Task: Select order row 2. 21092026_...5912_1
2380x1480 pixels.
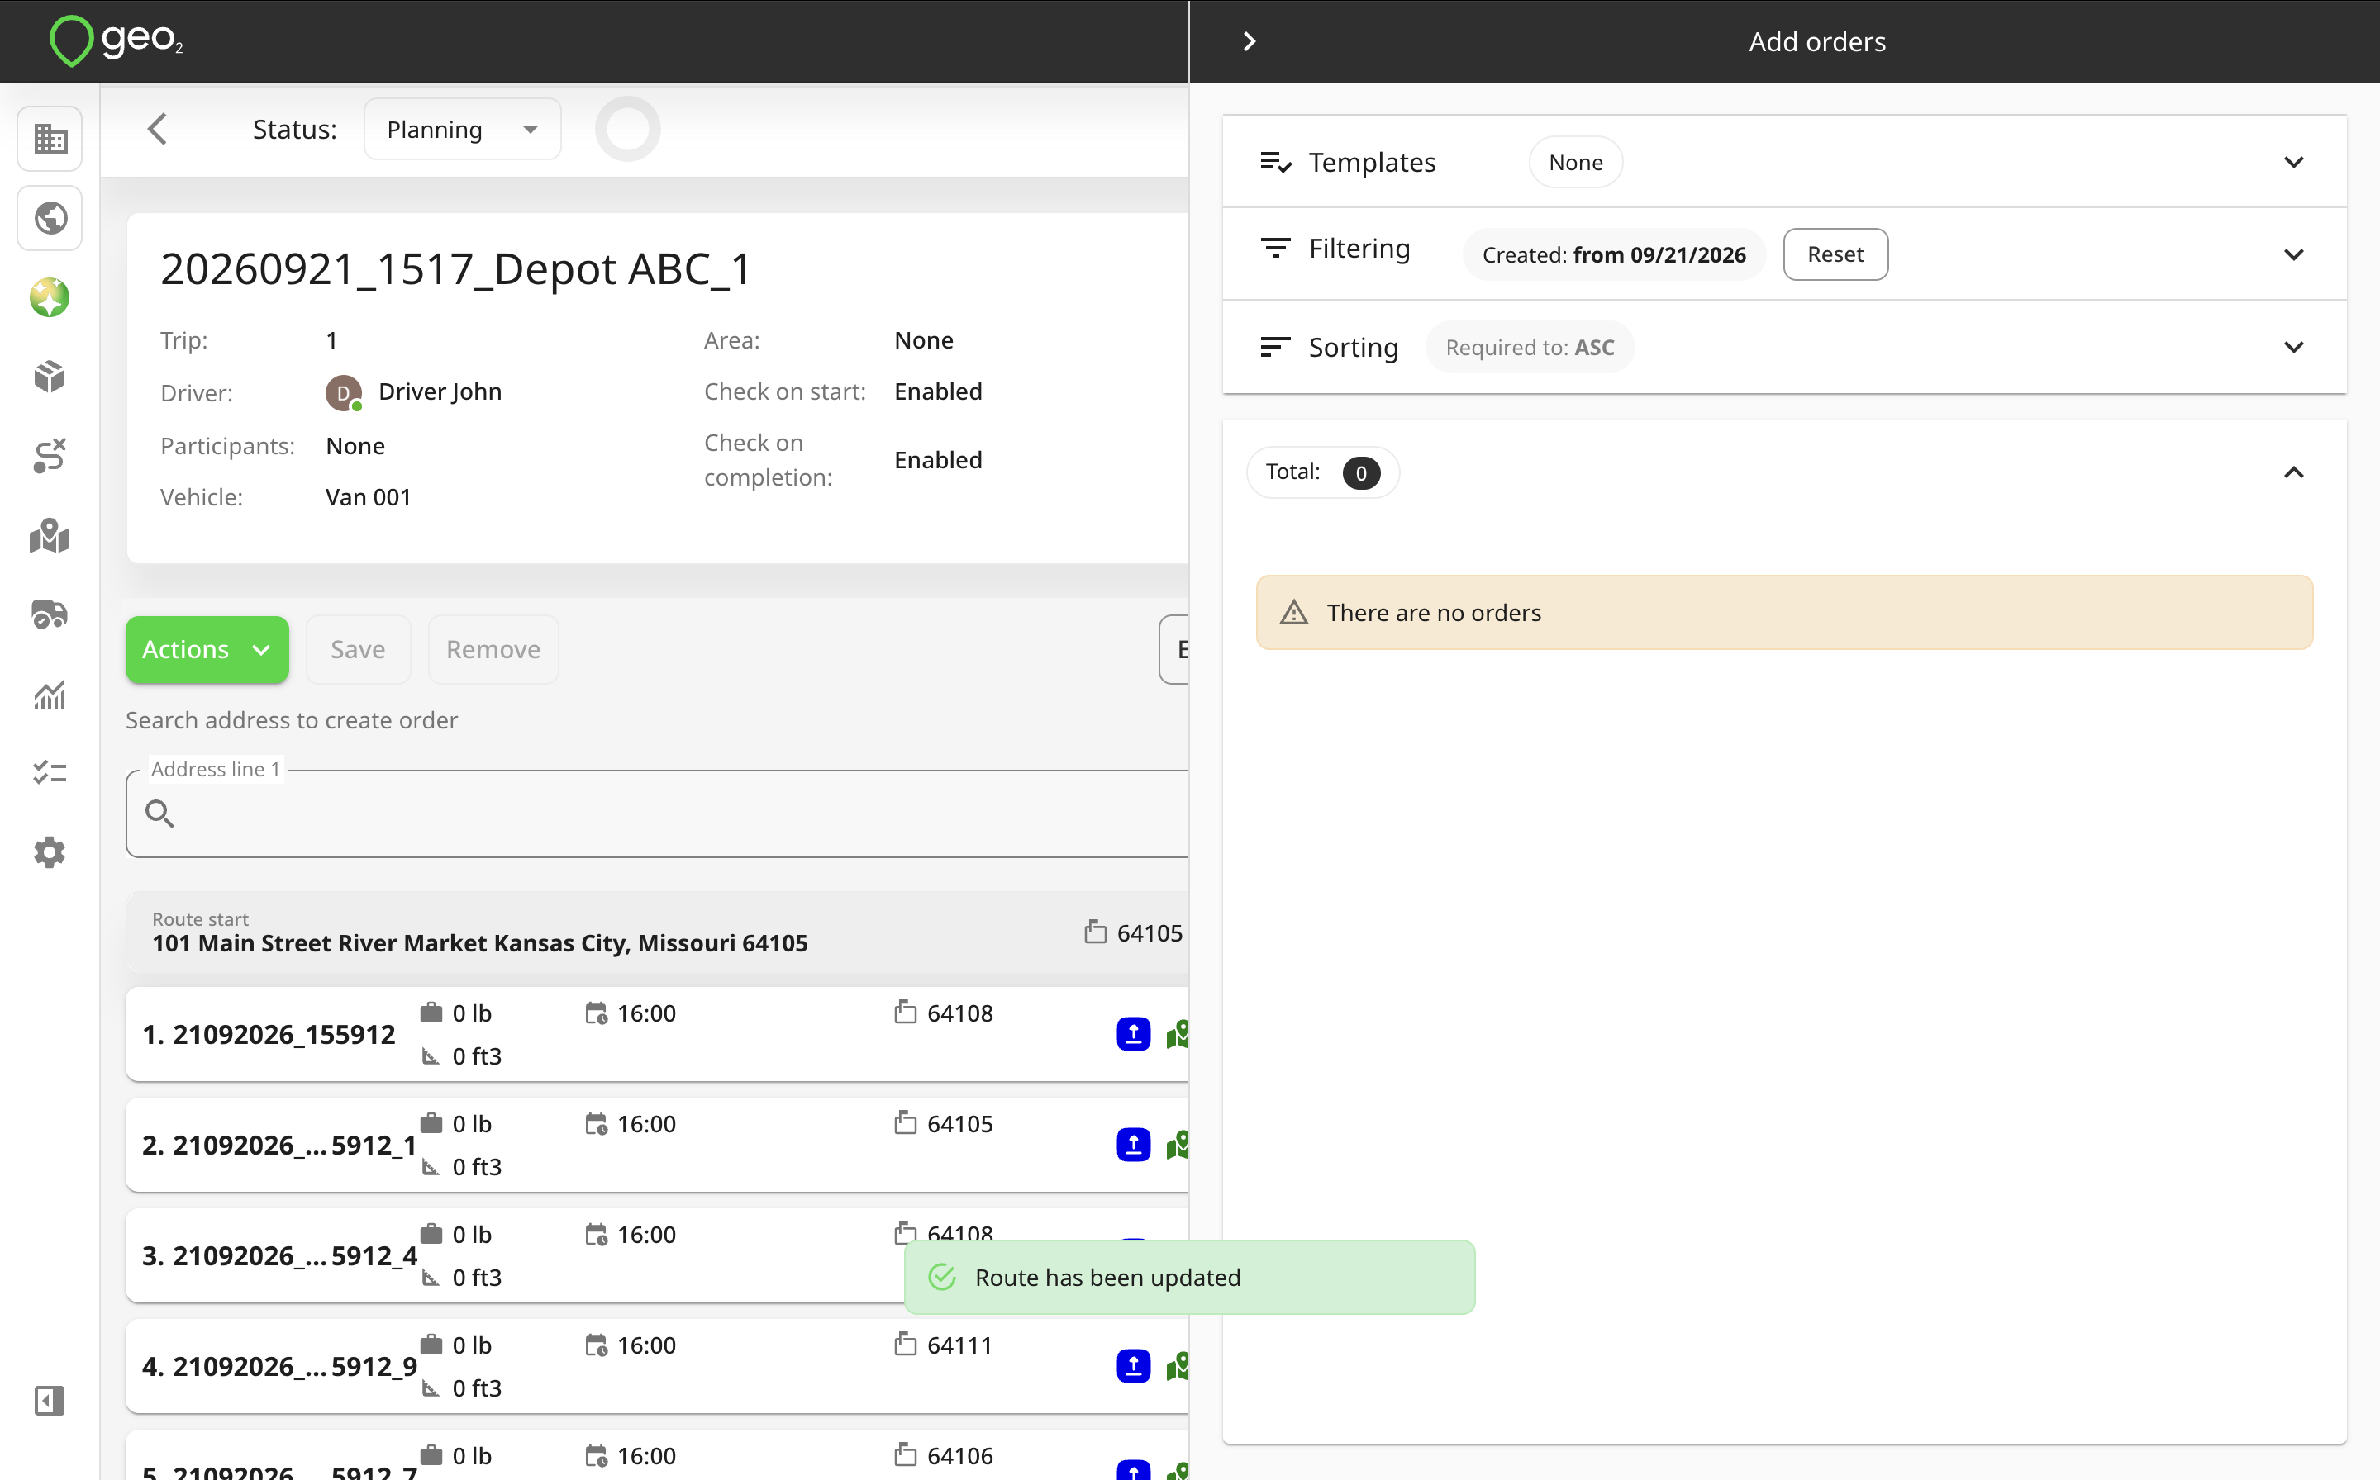Action: [x=657, y=1144]
